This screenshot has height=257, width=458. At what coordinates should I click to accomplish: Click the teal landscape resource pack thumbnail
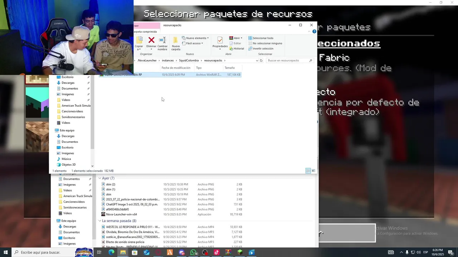(37, 103)
